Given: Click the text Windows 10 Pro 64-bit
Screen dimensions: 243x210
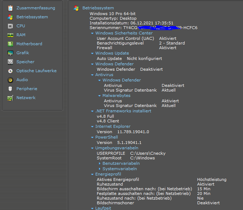Looking at the screenshot, I should click(113, 14).
